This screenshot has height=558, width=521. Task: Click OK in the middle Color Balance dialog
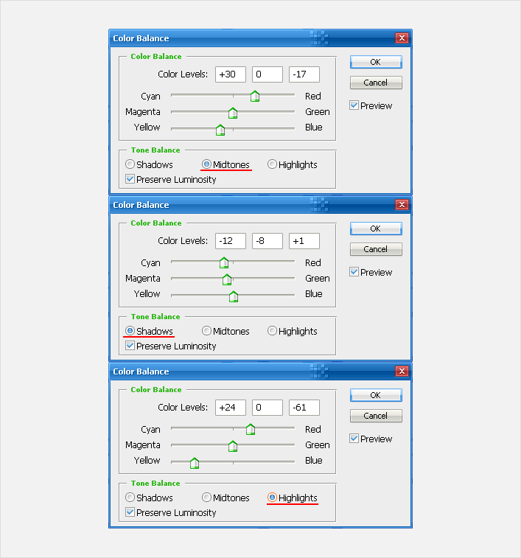[x=376, y=229]
